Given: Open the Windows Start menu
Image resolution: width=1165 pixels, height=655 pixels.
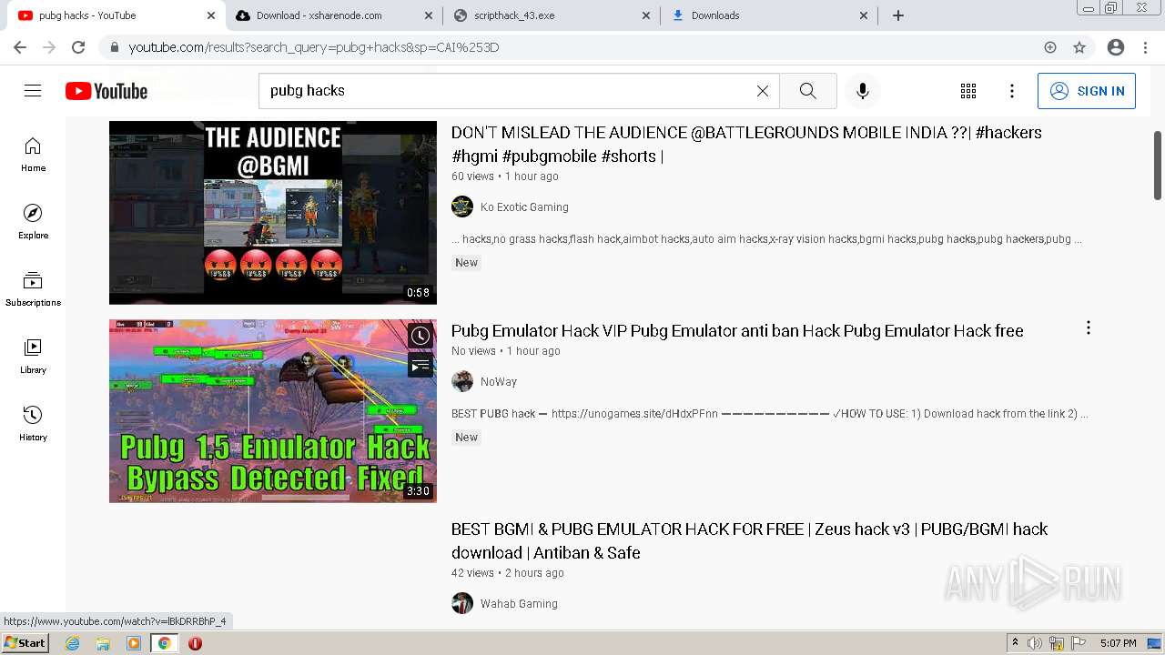Looking at the screenshot, I should pos(25,643).
